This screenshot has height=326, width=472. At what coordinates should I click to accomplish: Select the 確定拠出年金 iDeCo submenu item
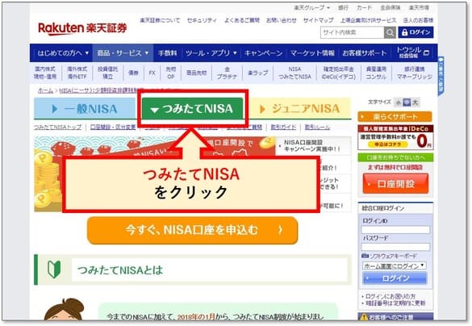click(x=339, y=73)
